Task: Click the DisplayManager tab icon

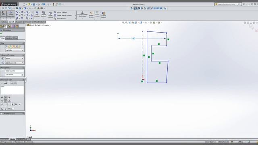Action: point(17,26)
